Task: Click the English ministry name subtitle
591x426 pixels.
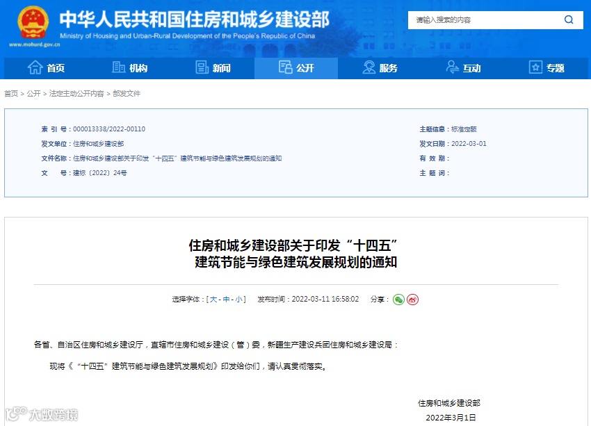Action: pyautogui.click(x=187, y=36)
